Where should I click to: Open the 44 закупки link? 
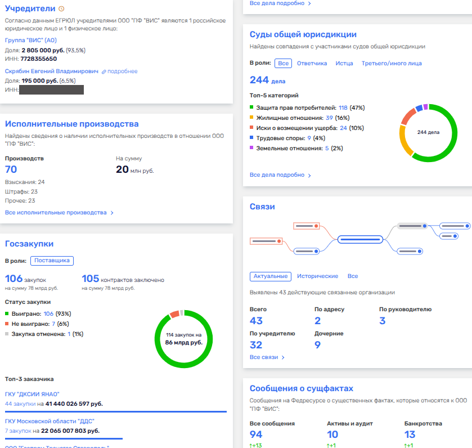tap(20, 404)
